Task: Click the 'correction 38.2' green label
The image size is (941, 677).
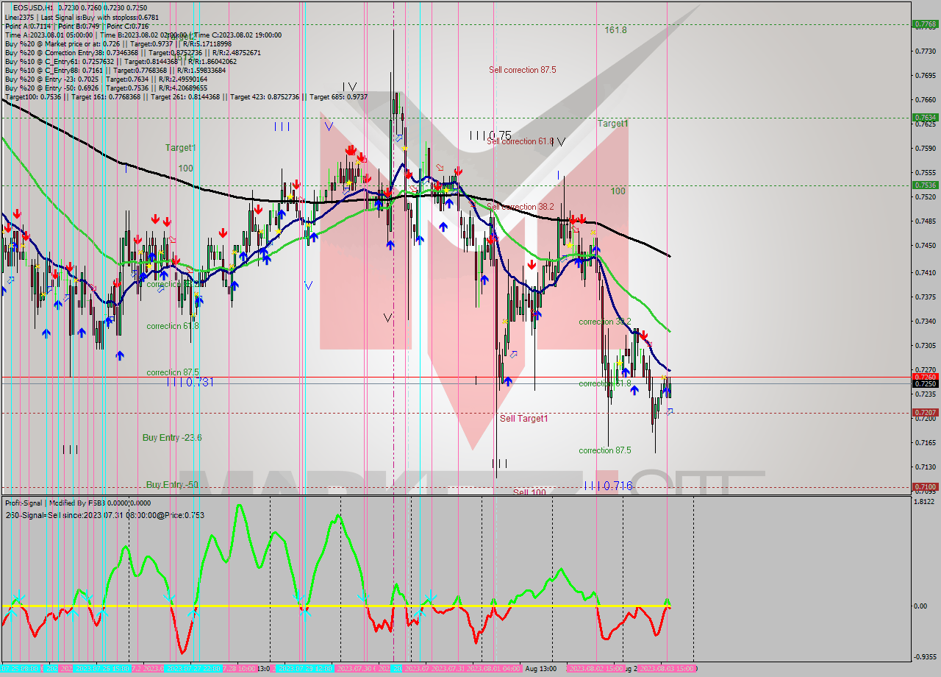Action: click(604, 322)
